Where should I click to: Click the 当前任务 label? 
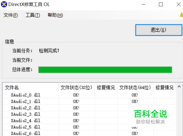[22, 51]
